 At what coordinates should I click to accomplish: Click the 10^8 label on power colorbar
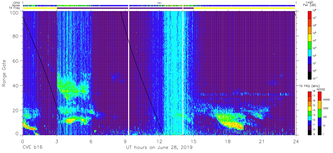[x=314, y=11]
